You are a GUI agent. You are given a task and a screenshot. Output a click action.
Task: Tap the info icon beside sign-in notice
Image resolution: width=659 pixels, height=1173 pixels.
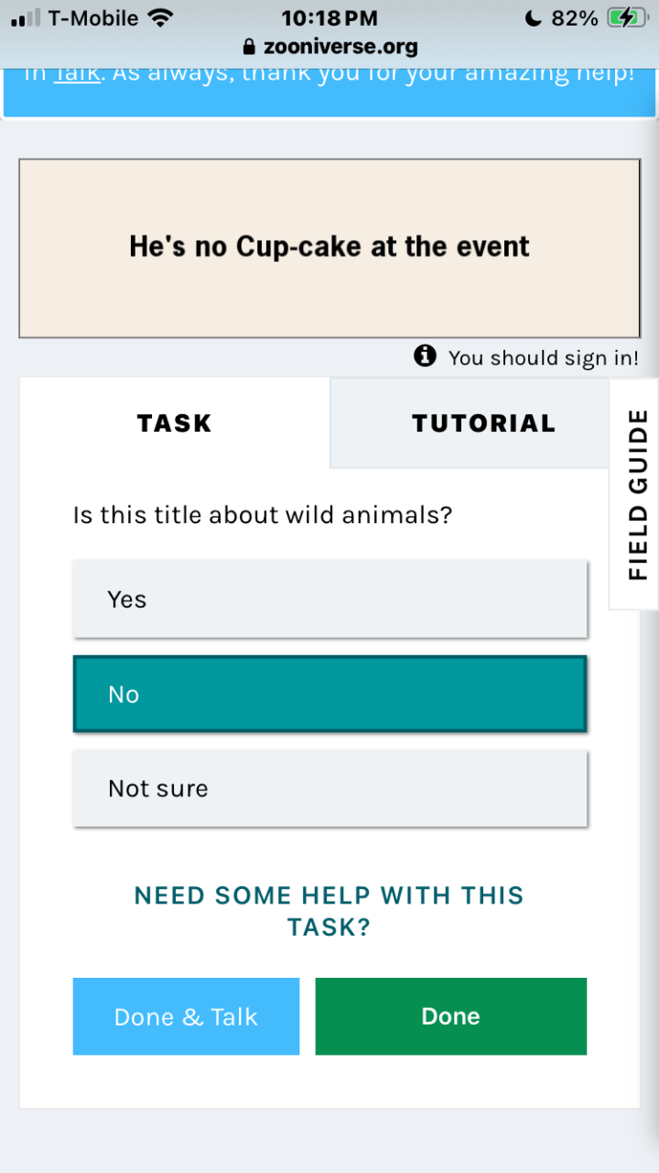(x=425, y=356)
